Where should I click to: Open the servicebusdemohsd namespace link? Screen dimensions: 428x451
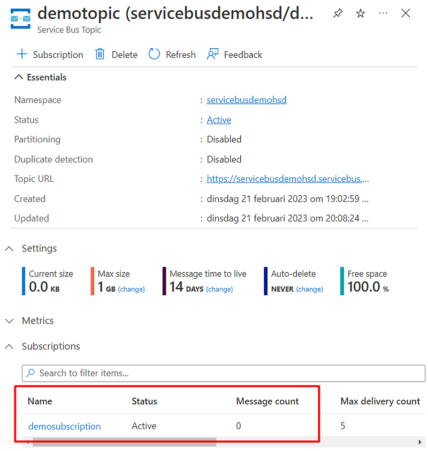tap(247, 100)
